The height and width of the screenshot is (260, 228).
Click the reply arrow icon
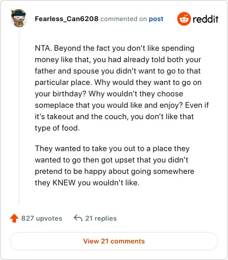78,218
